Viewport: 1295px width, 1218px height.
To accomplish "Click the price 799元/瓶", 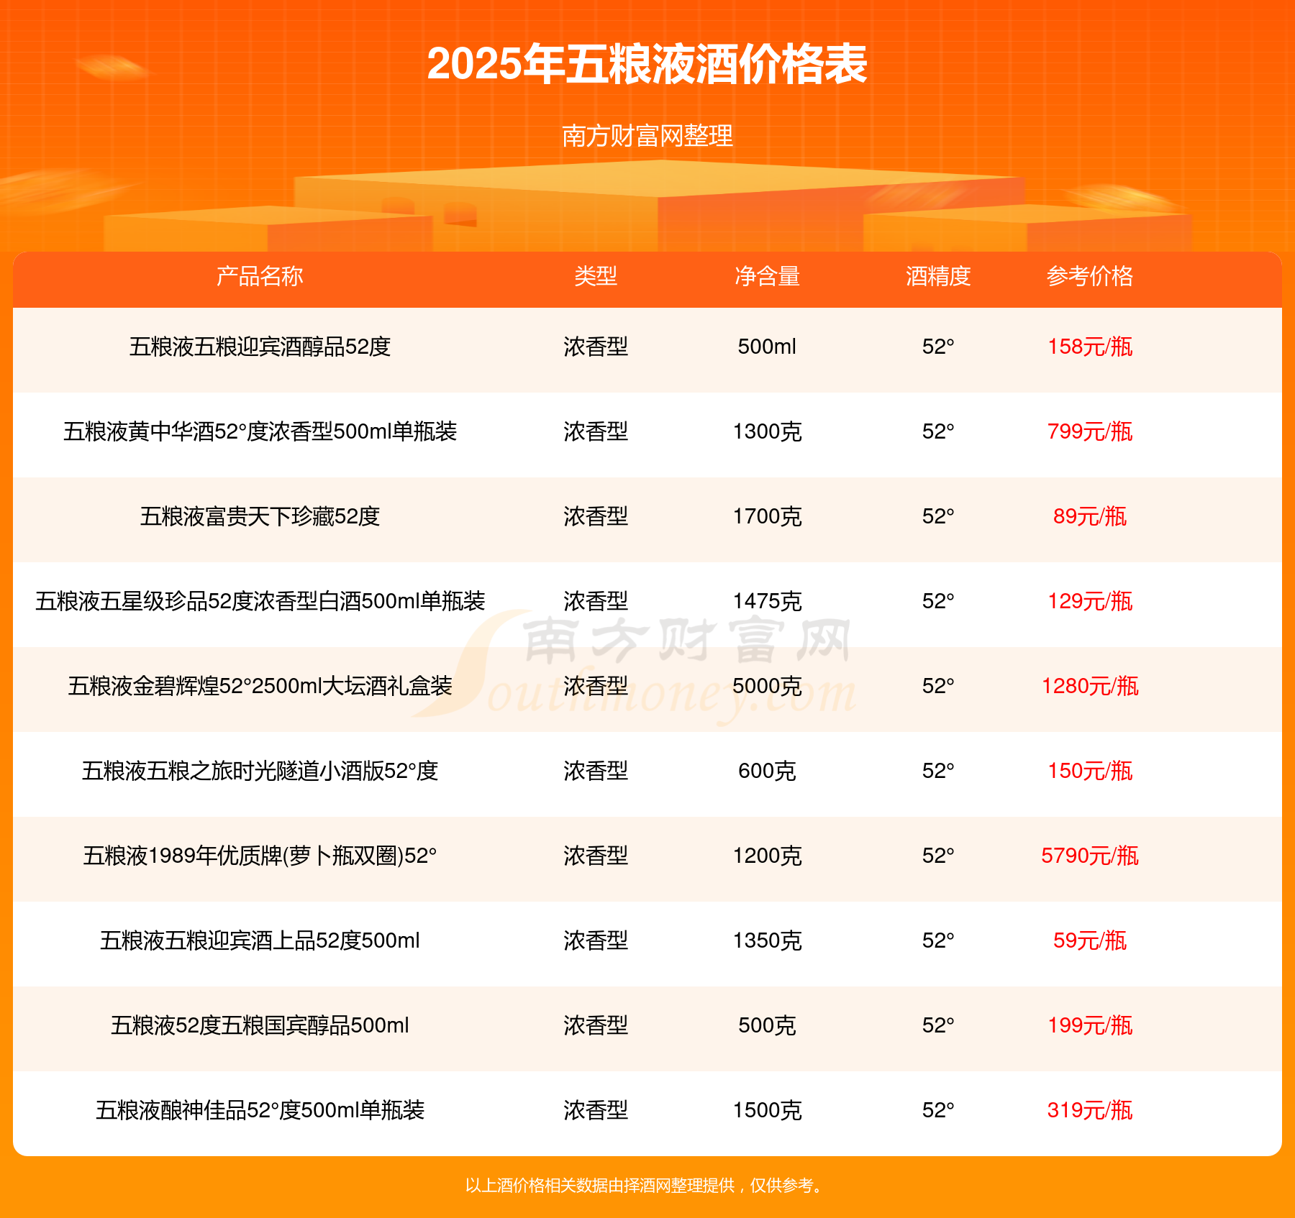I will (1090, 431).
